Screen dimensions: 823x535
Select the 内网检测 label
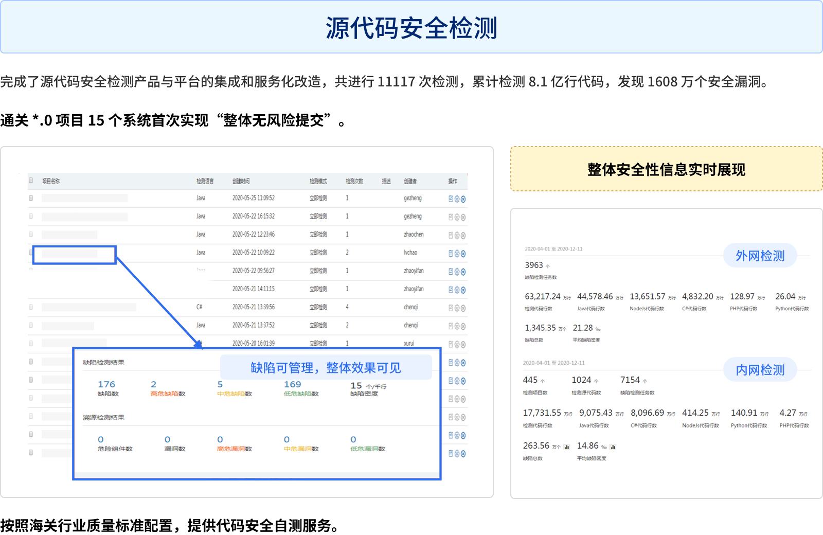coord(760,370)
